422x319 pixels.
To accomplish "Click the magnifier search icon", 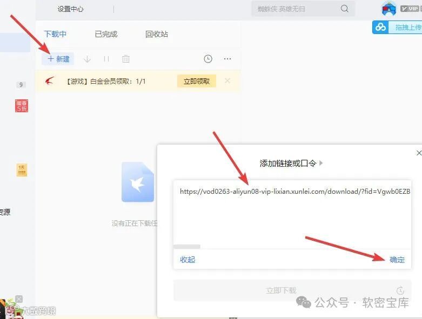I will (345, 9).
